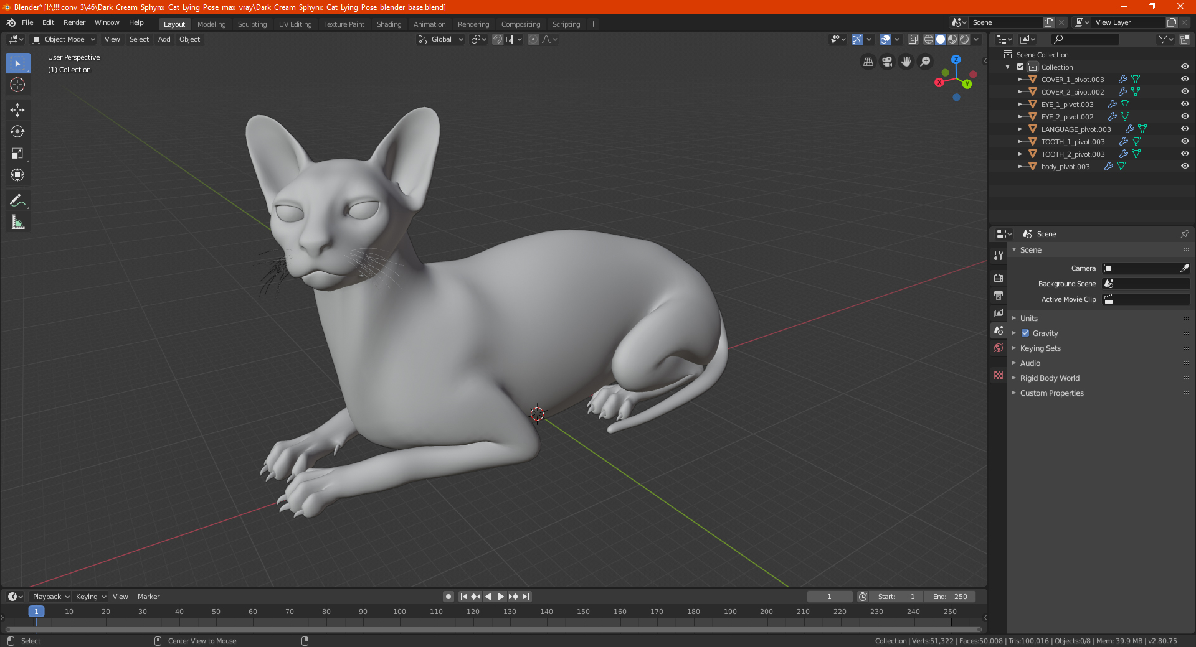This screenshot has height=647, width=1196.
Task: Switch to camera view icon
Action: click(x=887, y=62)
